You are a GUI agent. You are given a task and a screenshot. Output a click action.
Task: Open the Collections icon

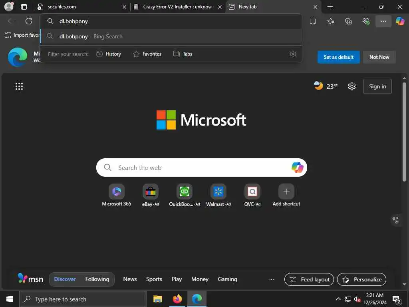click(348, 21)
